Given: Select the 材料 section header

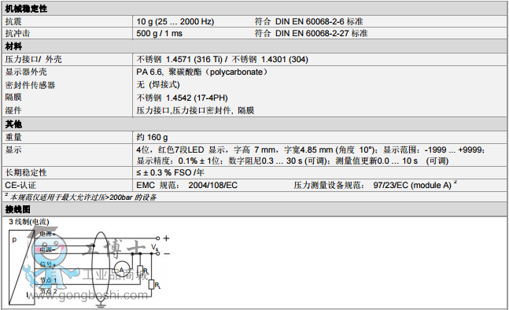Looking at the screenshot, I should (13, 46).
